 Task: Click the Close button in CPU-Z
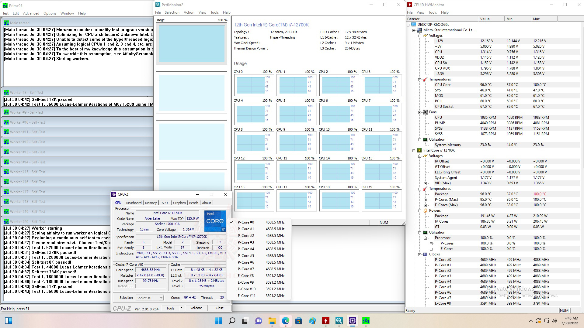[220, 308]
